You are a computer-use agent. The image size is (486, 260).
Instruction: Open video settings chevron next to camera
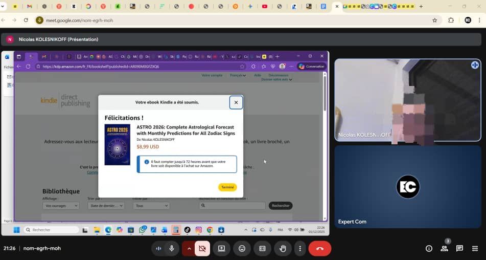(189, 248)
